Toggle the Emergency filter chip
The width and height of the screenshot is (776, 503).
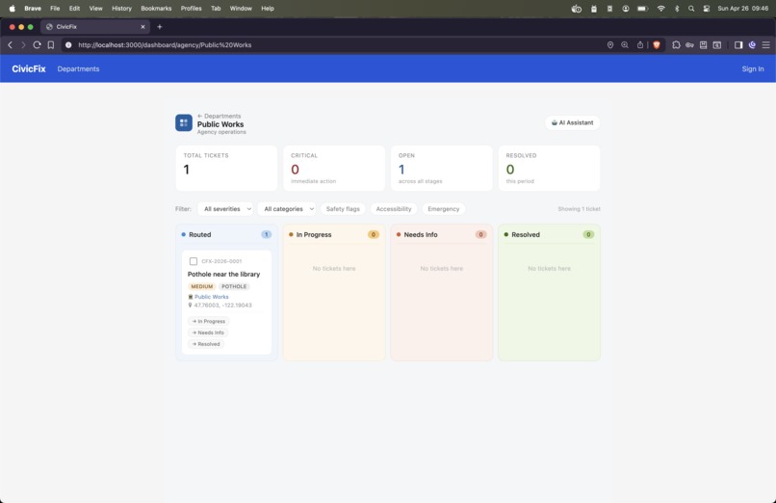tap(444, 209)
